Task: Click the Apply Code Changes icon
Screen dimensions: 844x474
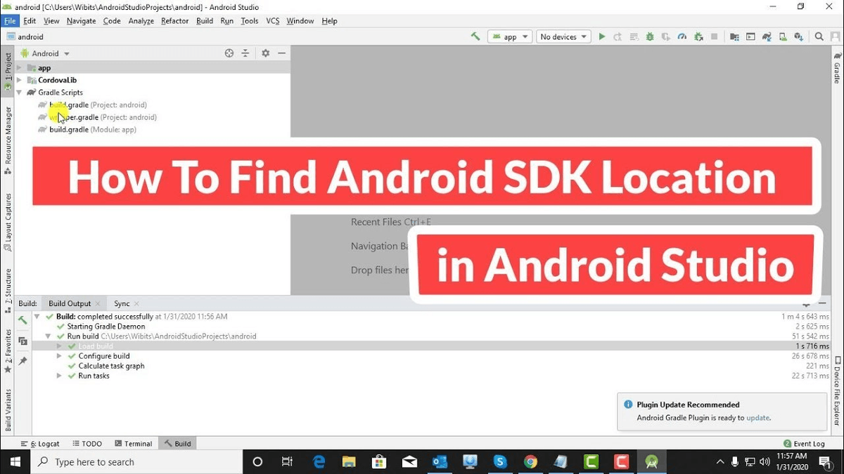Action: (634, 37)
